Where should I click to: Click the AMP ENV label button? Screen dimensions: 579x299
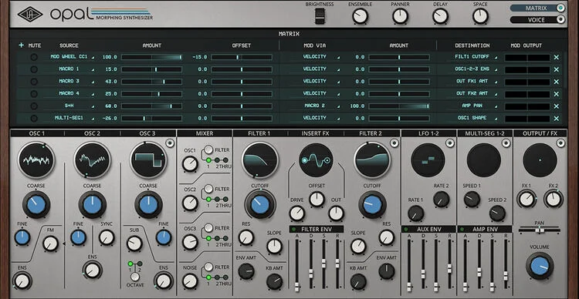(x=485, y=229)
